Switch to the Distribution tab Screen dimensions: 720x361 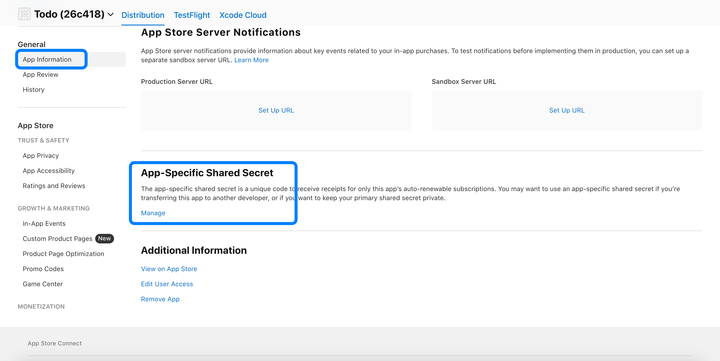pyautogui.click(x=142, y=15)
